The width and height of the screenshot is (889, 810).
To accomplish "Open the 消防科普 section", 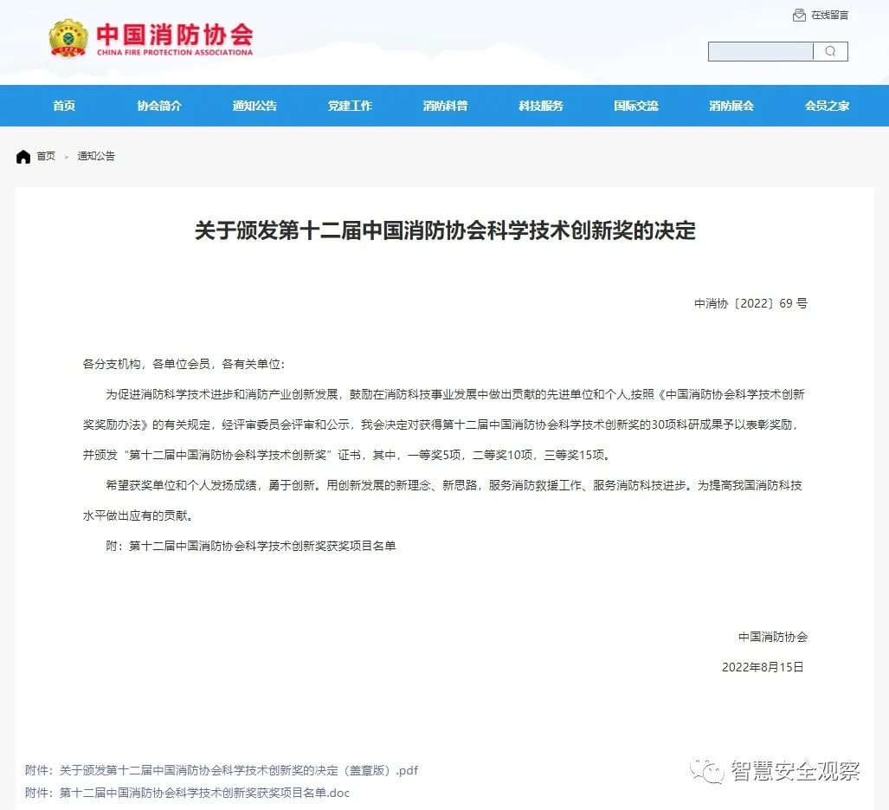I will point(445,106).
